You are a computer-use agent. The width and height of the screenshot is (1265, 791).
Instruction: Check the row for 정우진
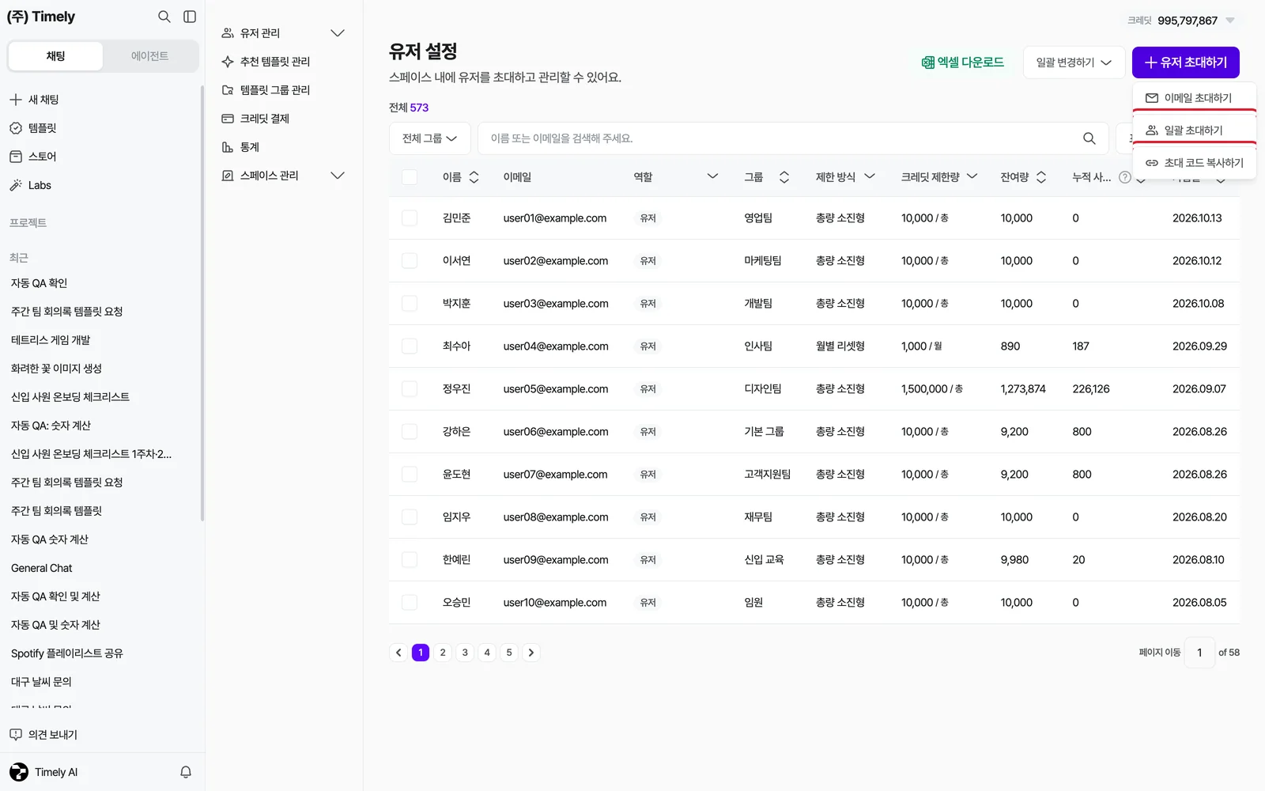410,389
